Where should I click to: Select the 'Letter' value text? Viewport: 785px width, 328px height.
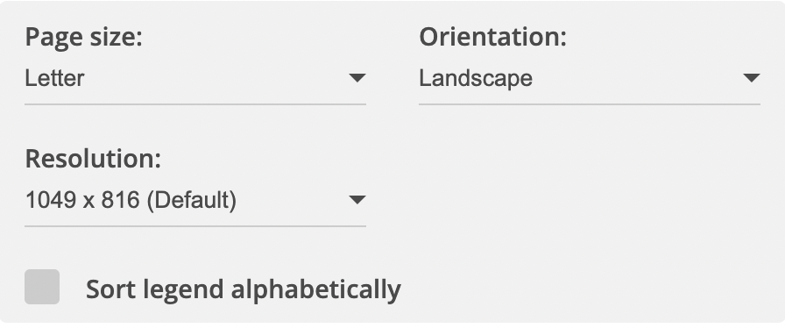(54, 78)
